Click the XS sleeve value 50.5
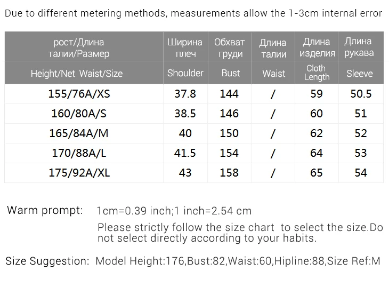This screenshot has height=295, width=389. pyautogui.click(x=361, y=94)
